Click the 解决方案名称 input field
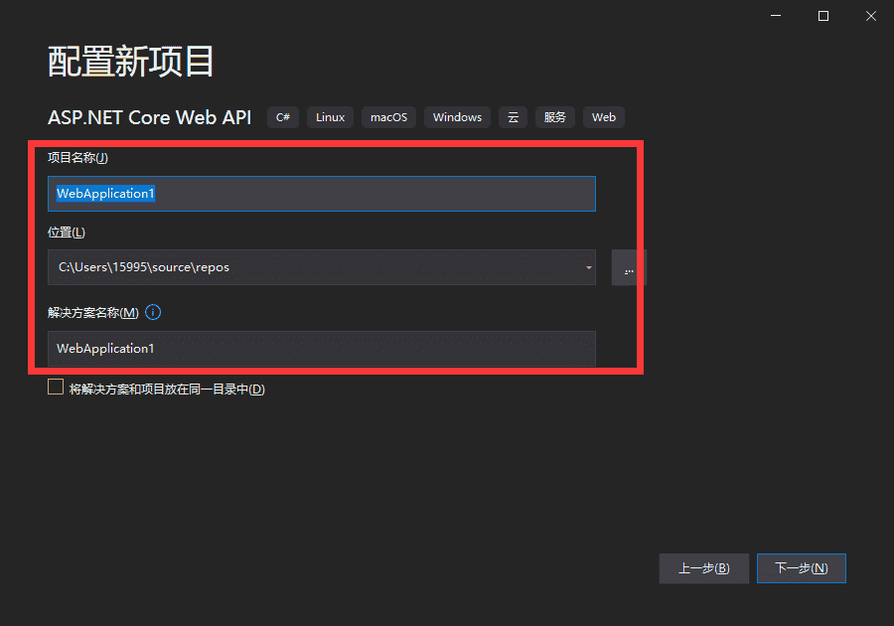Viewport: 894px width, 626px height. pos(321,349)
